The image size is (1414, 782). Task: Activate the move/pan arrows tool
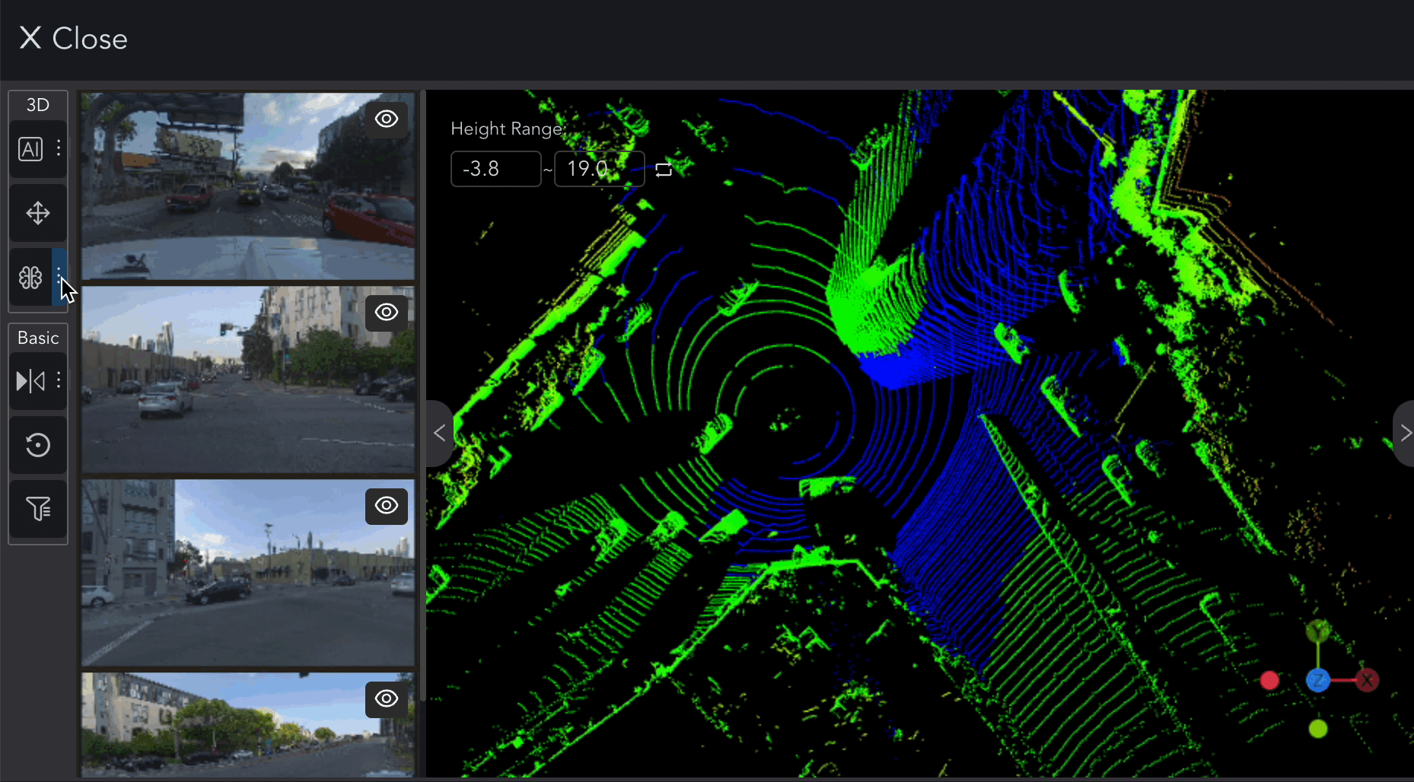(38, 213)
